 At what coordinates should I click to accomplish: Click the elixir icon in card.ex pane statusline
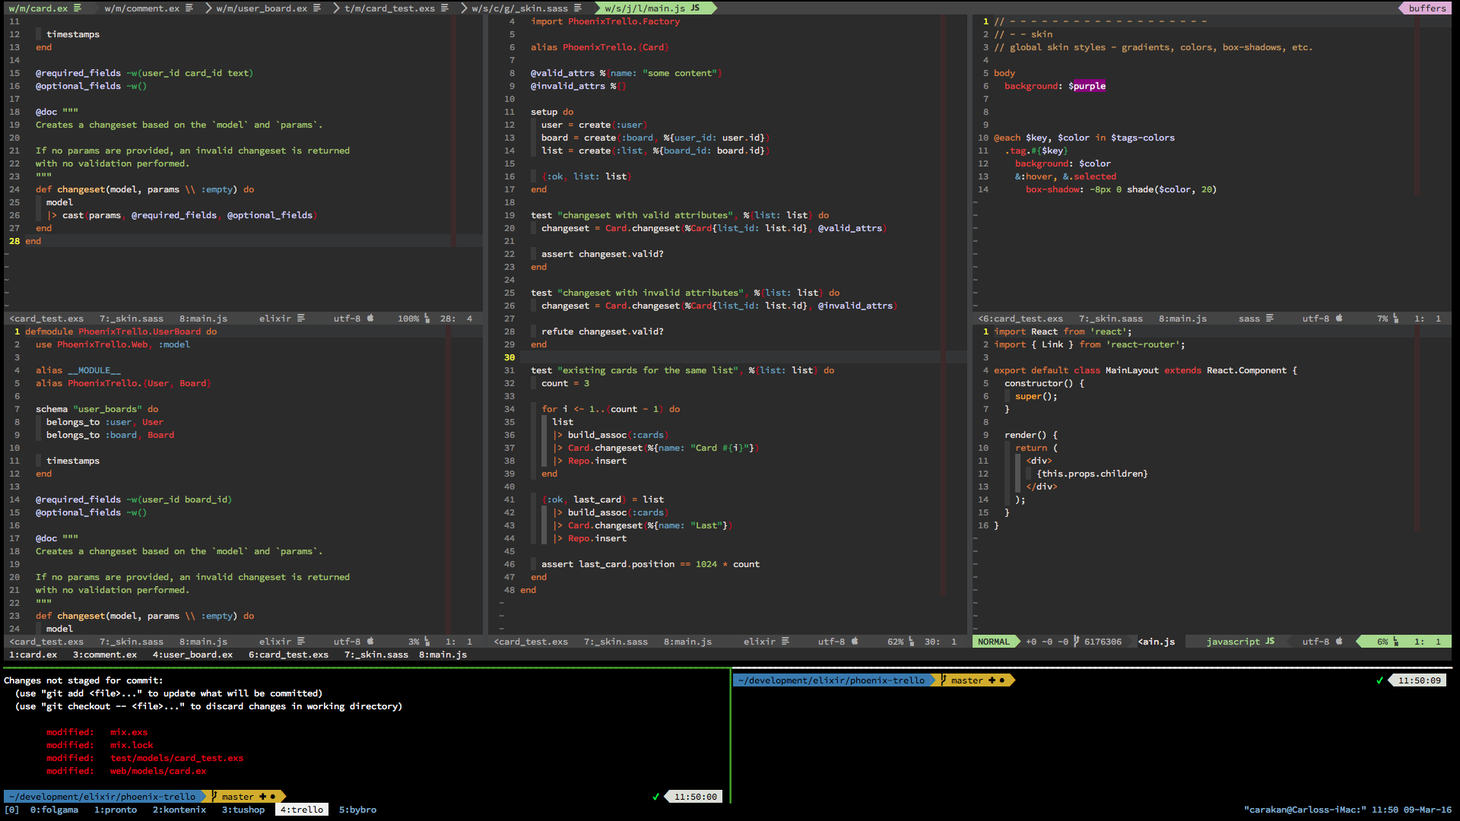301,319
